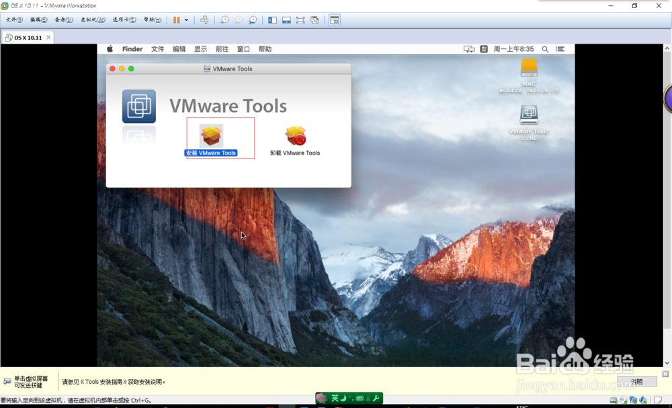Click the input method icon in Mac menu bar
The width and height of the screenshot is (672, 408).
pyautogui.click(x=484, y=49)
